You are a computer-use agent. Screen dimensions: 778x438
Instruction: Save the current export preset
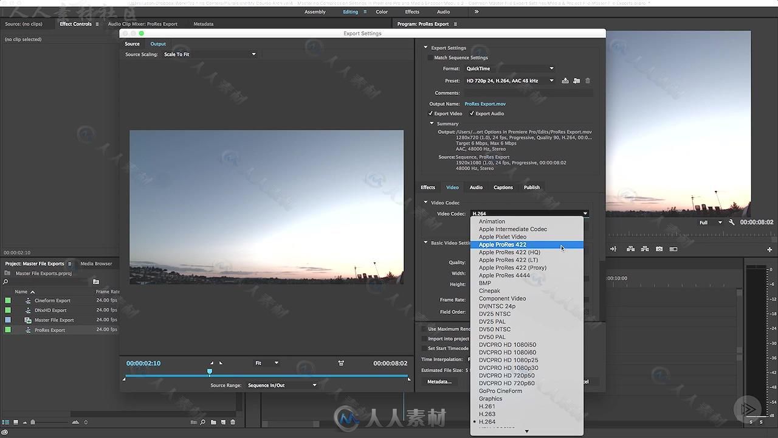coord(565,80)
